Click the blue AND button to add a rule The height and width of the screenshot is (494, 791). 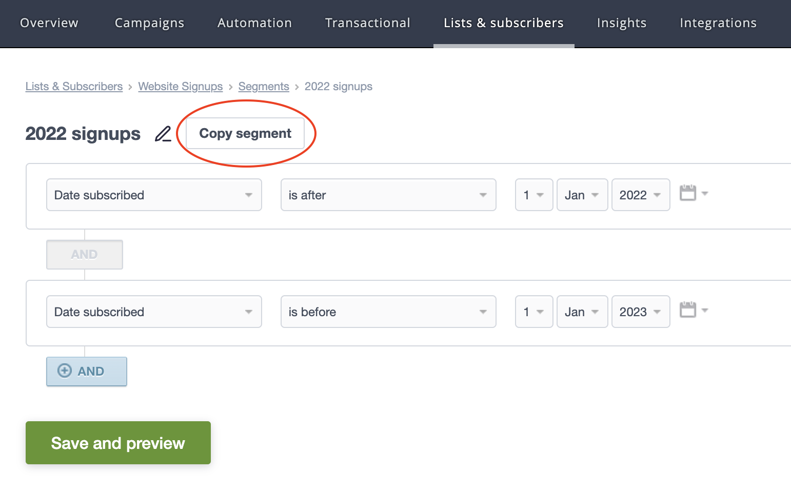point(87,372)
